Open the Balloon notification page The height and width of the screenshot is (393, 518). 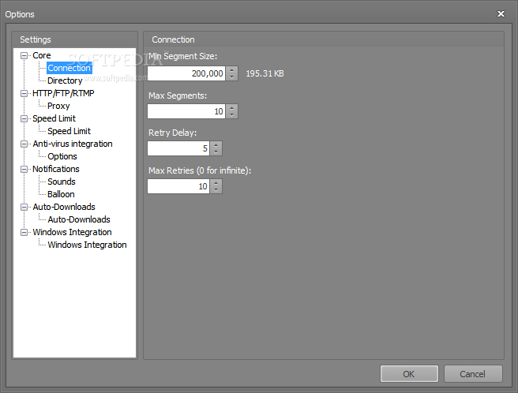click(x=61, y=194)
